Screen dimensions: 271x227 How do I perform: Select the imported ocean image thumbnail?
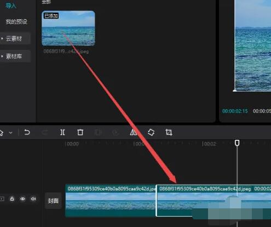click(68, 29)
